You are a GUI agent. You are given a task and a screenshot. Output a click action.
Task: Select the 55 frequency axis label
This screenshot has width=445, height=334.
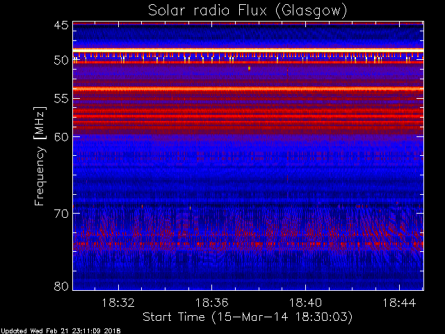[x=61, y=99]
